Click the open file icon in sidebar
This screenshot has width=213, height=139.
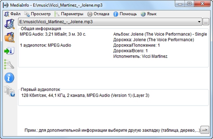coord(10,24)
